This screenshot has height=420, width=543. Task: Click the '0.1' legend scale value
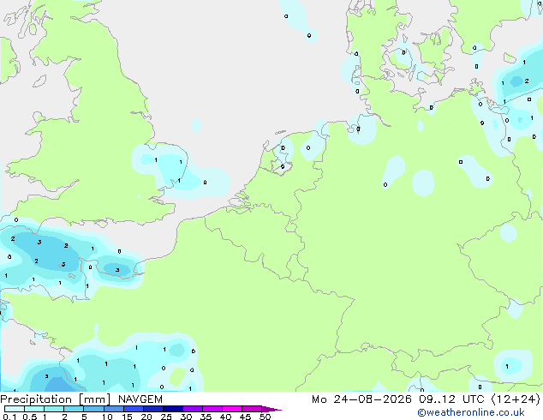tap(9, 417)
